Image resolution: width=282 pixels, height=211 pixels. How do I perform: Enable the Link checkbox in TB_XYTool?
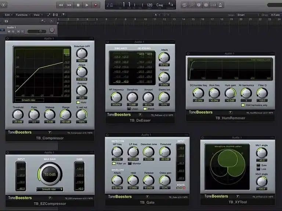[x=258, y=169]
